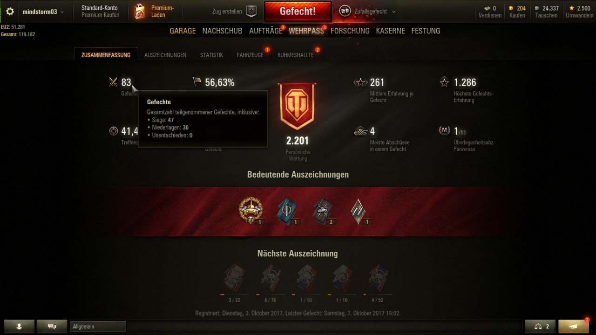This screenshot has width=596, height=335.
Task: Open the Forschung menu
Action: coord(350,31)
